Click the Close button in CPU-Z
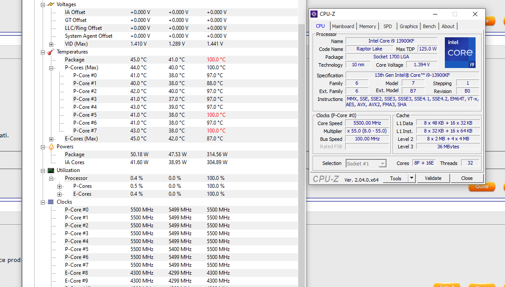This screenshot has height=287, width=505. click(x=467, y=178)
